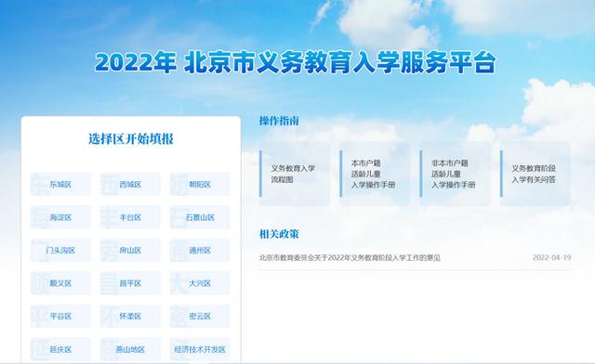
Task: Choose 平谷区 from district list
Action: click(60, 317)
